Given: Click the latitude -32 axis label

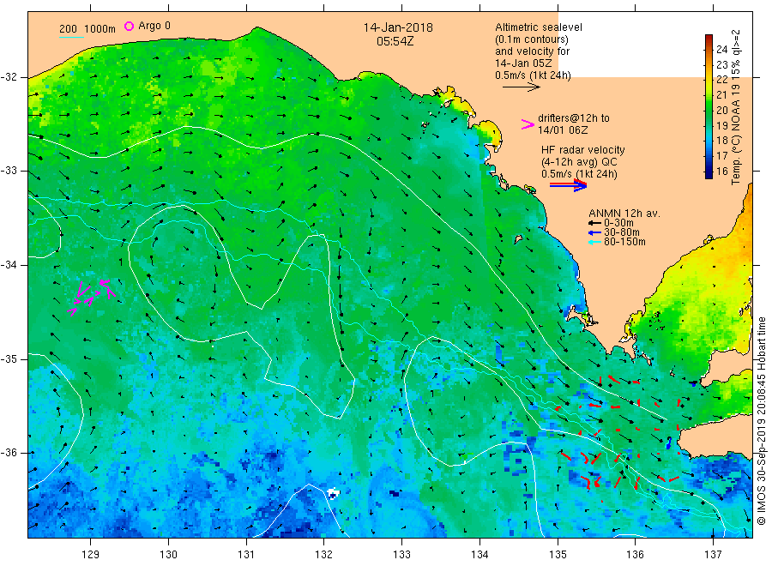Looking at the screenshot, I should coord(9,77).
